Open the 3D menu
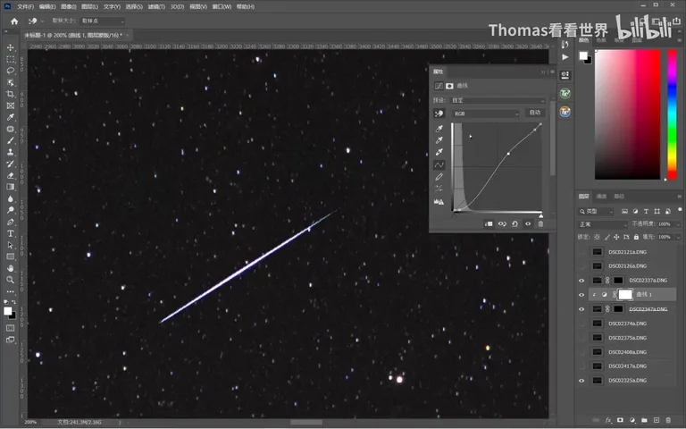This screenshot has height=429, width=686. click(x=177, y=6)
